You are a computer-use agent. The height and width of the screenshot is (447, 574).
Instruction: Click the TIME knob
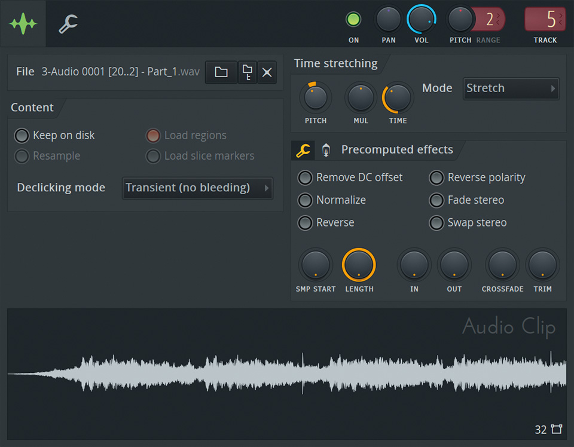point(398,97)
